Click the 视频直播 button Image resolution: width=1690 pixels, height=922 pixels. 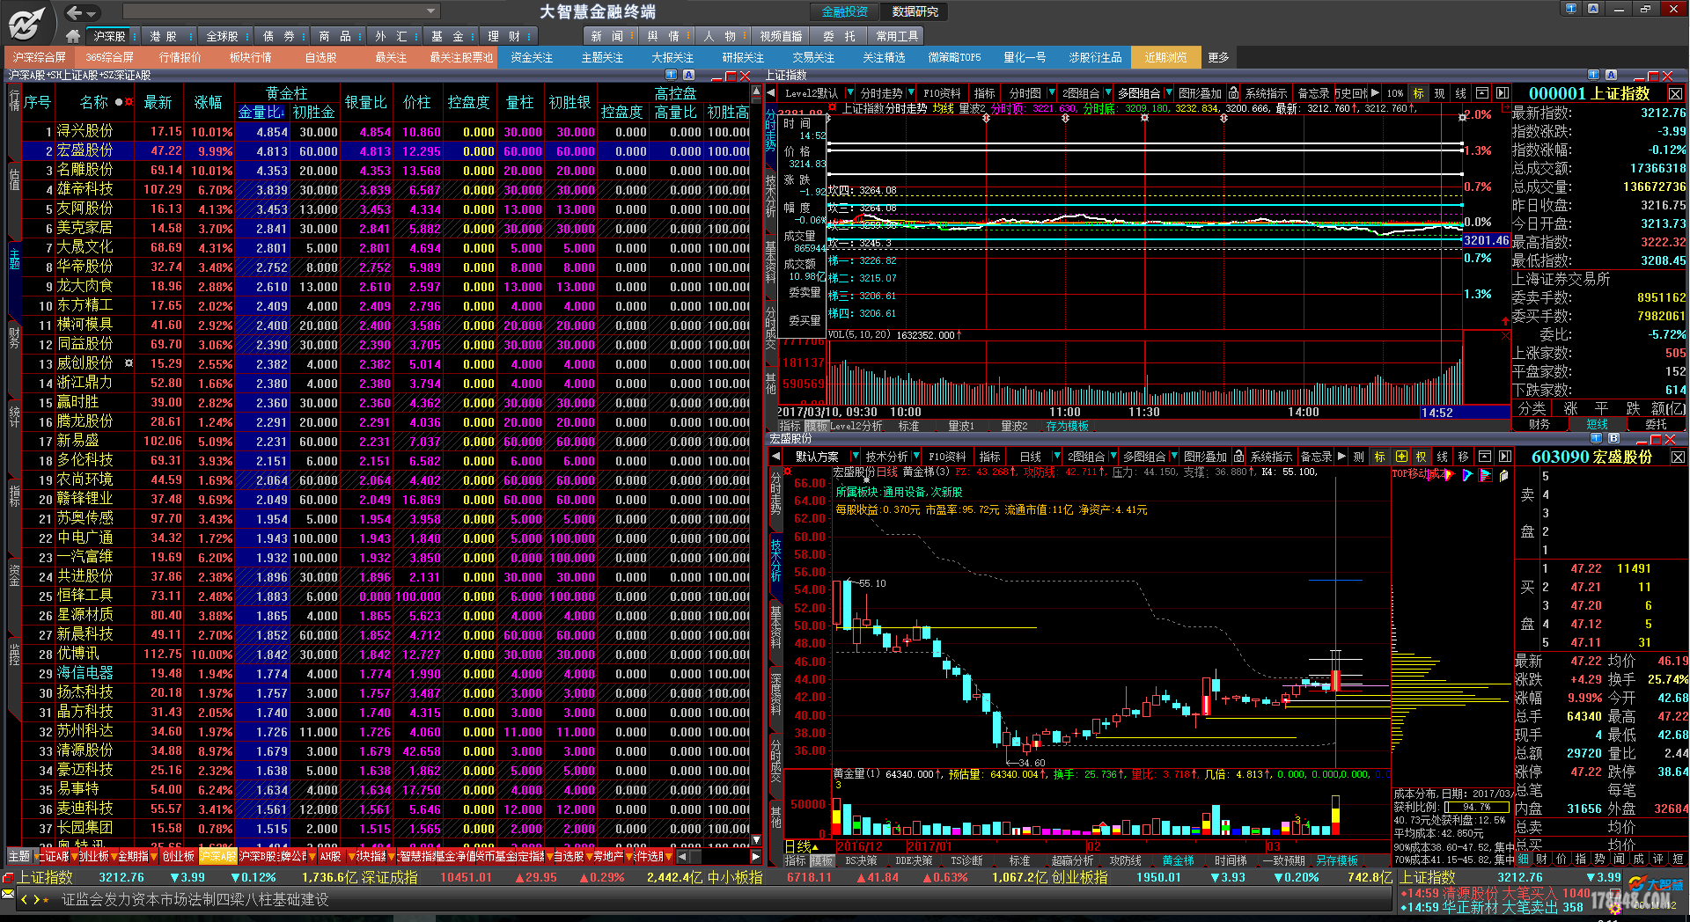[x=781, y=36]
